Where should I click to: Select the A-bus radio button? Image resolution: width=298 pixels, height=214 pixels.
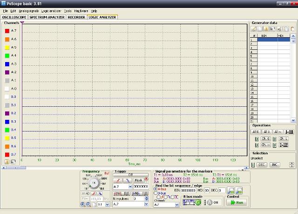tap(156, 188)
